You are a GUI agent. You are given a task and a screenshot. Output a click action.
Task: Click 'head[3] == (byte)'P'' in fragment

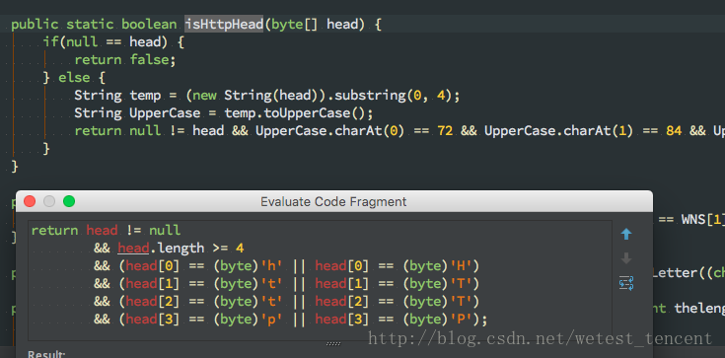point(394,319)
